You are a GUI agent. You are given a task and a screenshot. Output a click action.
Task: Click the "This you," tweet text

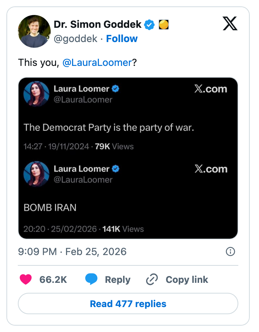pyautogui.click(x=39, y=63)
